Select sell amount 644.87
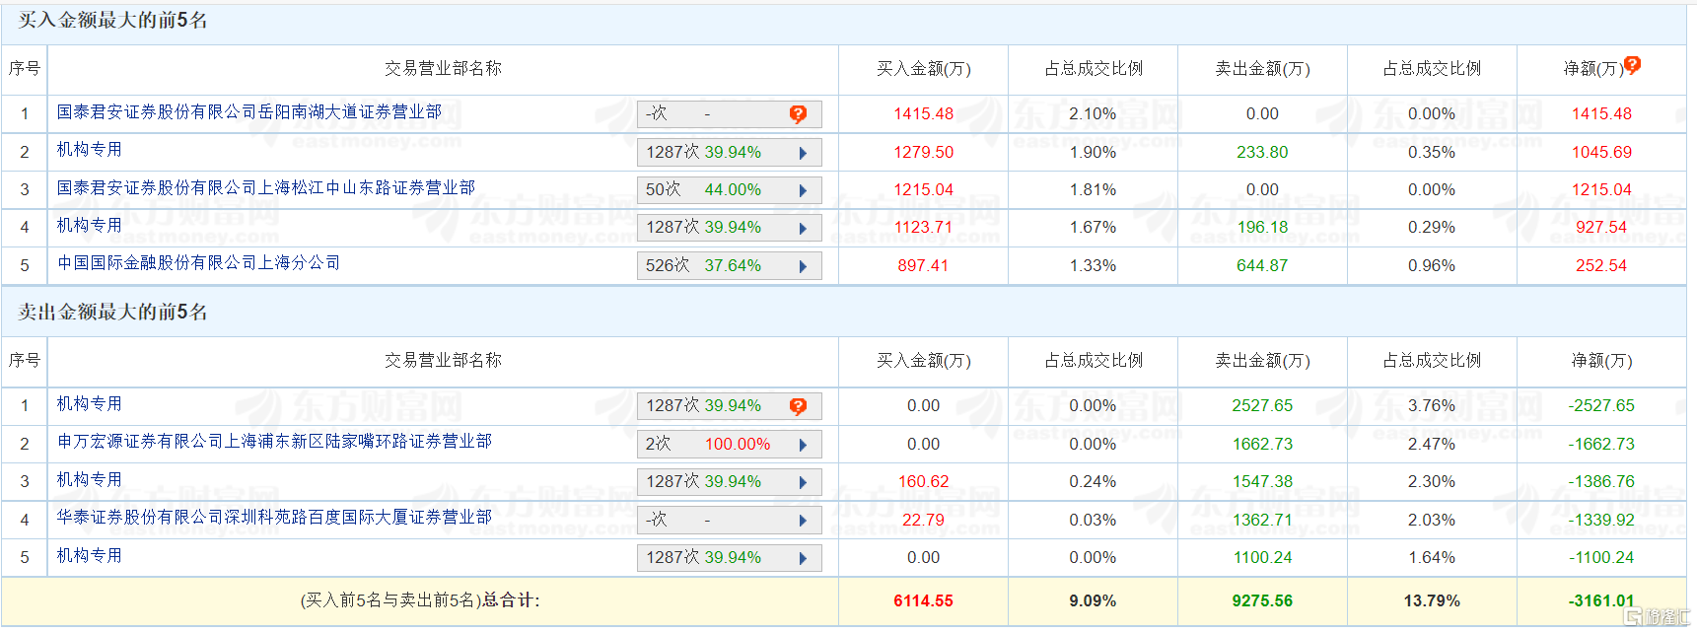 [1262, 265]
